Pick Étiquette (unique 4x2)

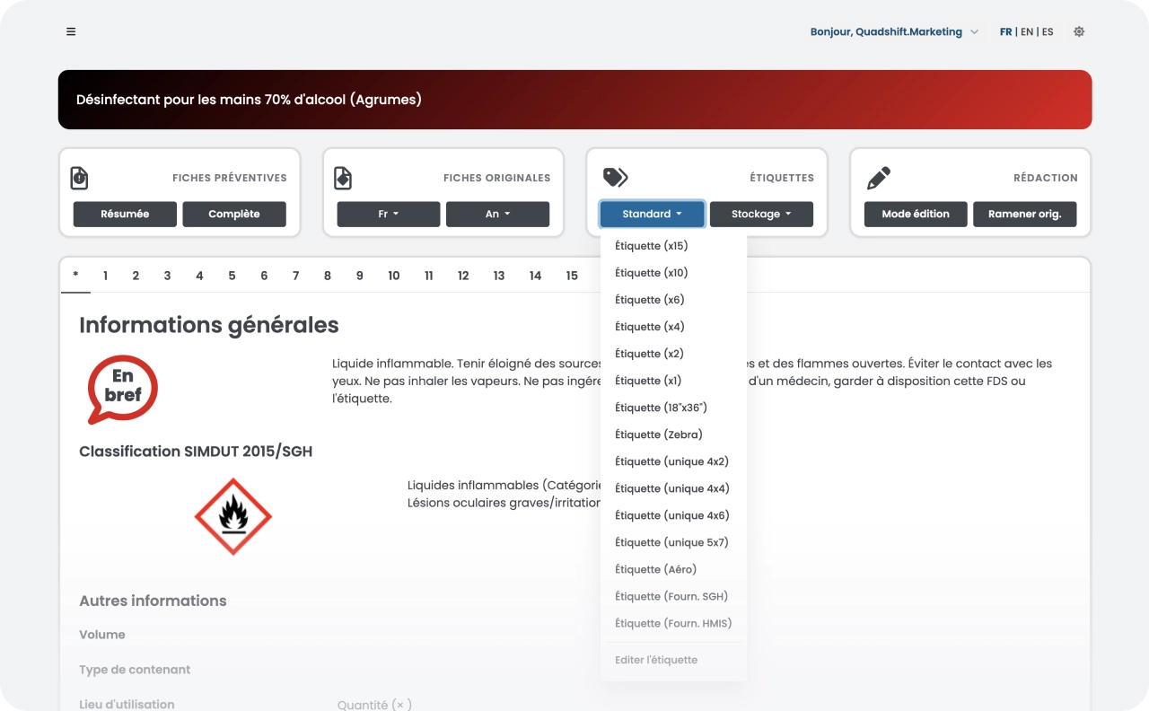[673, 461]
